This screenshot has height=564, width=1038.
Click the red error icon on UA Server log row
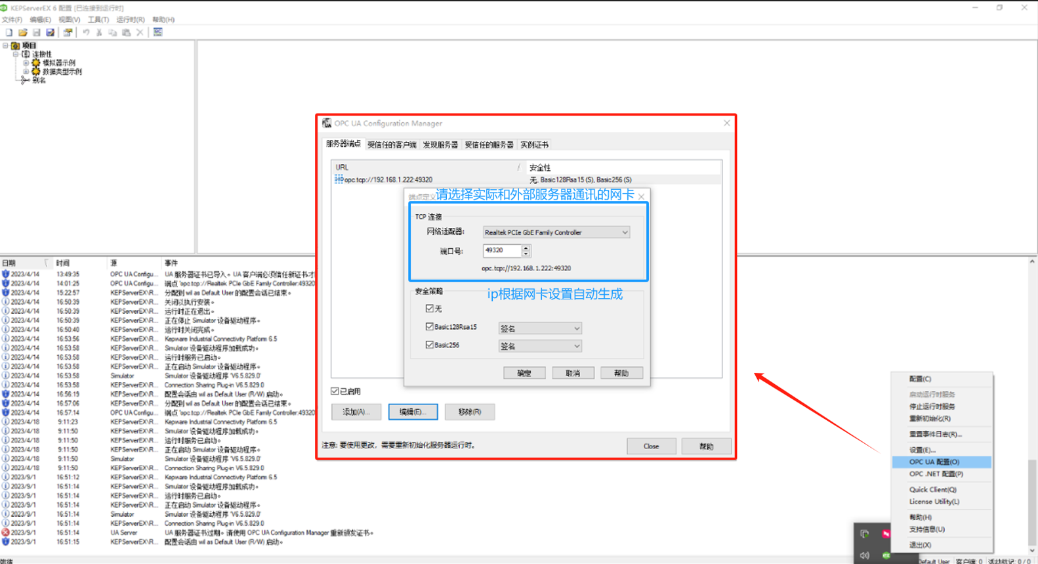point(5,532)
